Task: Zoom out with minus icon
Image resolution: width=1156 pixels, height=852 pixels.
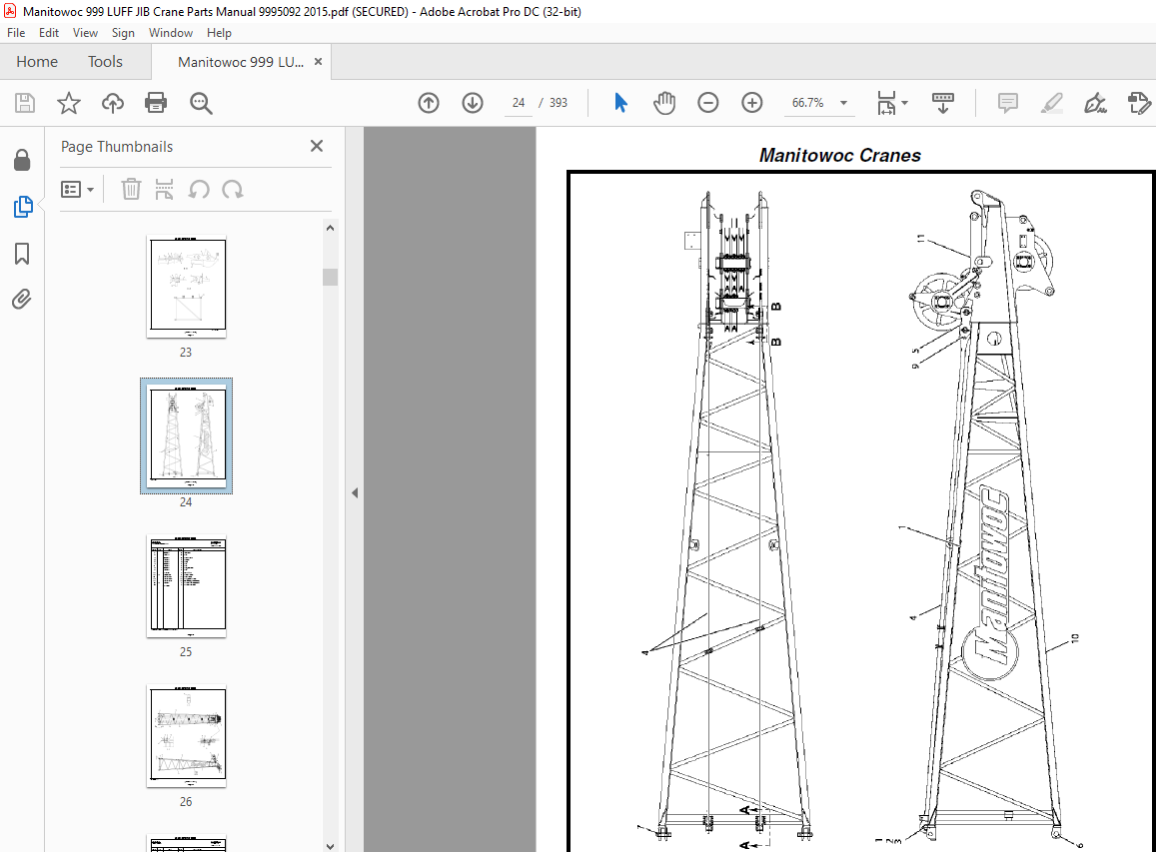Action: coord(707,103)
